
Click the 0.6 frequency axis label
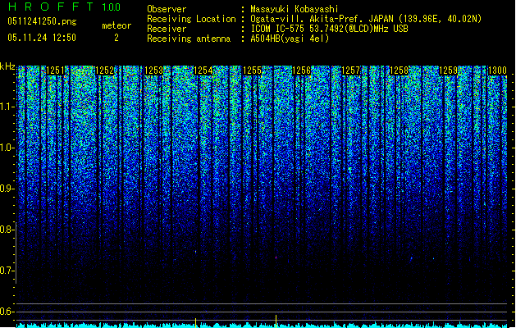(x=7, y=312)
